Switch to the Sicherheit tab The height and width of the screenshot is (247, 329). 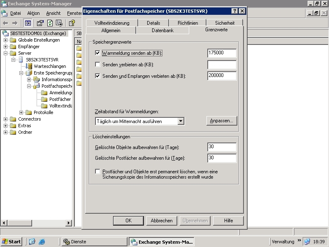(225, 23)
